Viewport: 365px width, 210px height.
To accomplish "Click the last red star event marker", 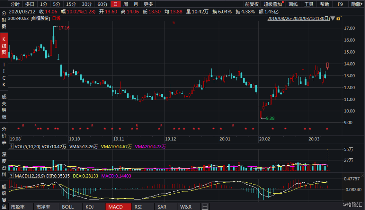I will pyautogui.click(x=327, y=128).
